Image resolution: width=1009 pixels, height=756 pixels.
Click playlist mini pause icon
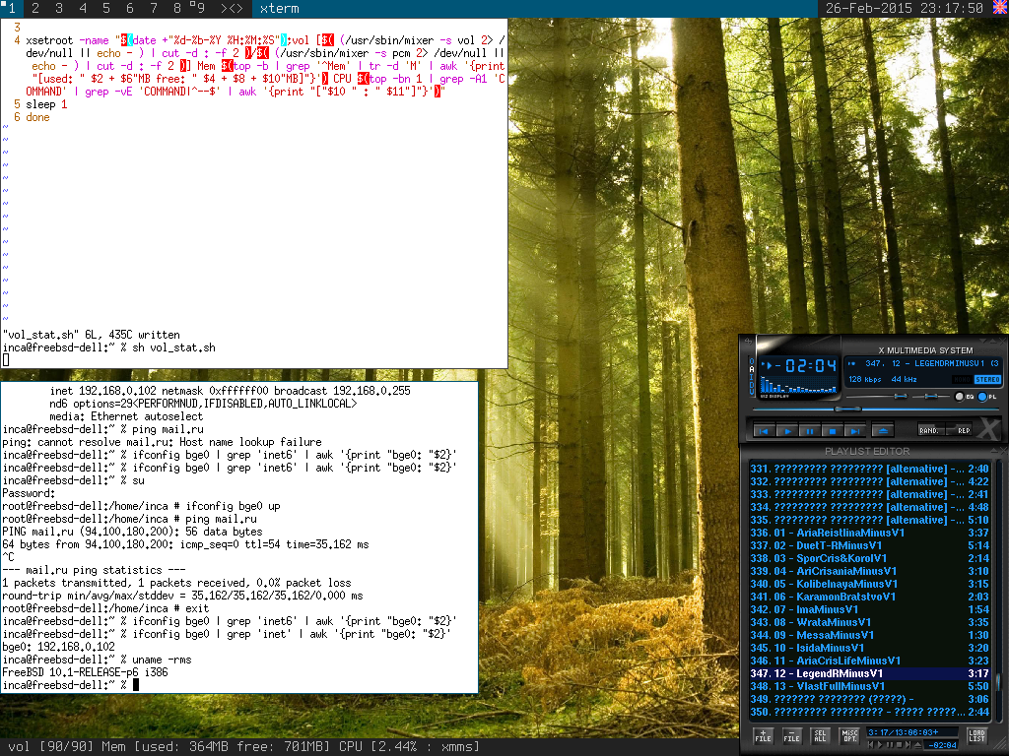pyautogui.click(x=890, y=745)
